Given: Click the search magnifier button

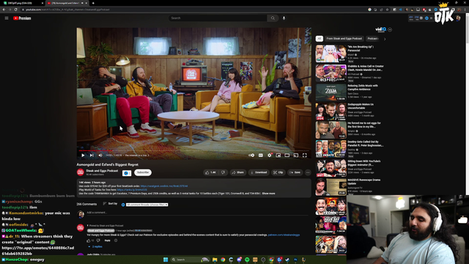Looking at the screenshot, I should 273,18.
